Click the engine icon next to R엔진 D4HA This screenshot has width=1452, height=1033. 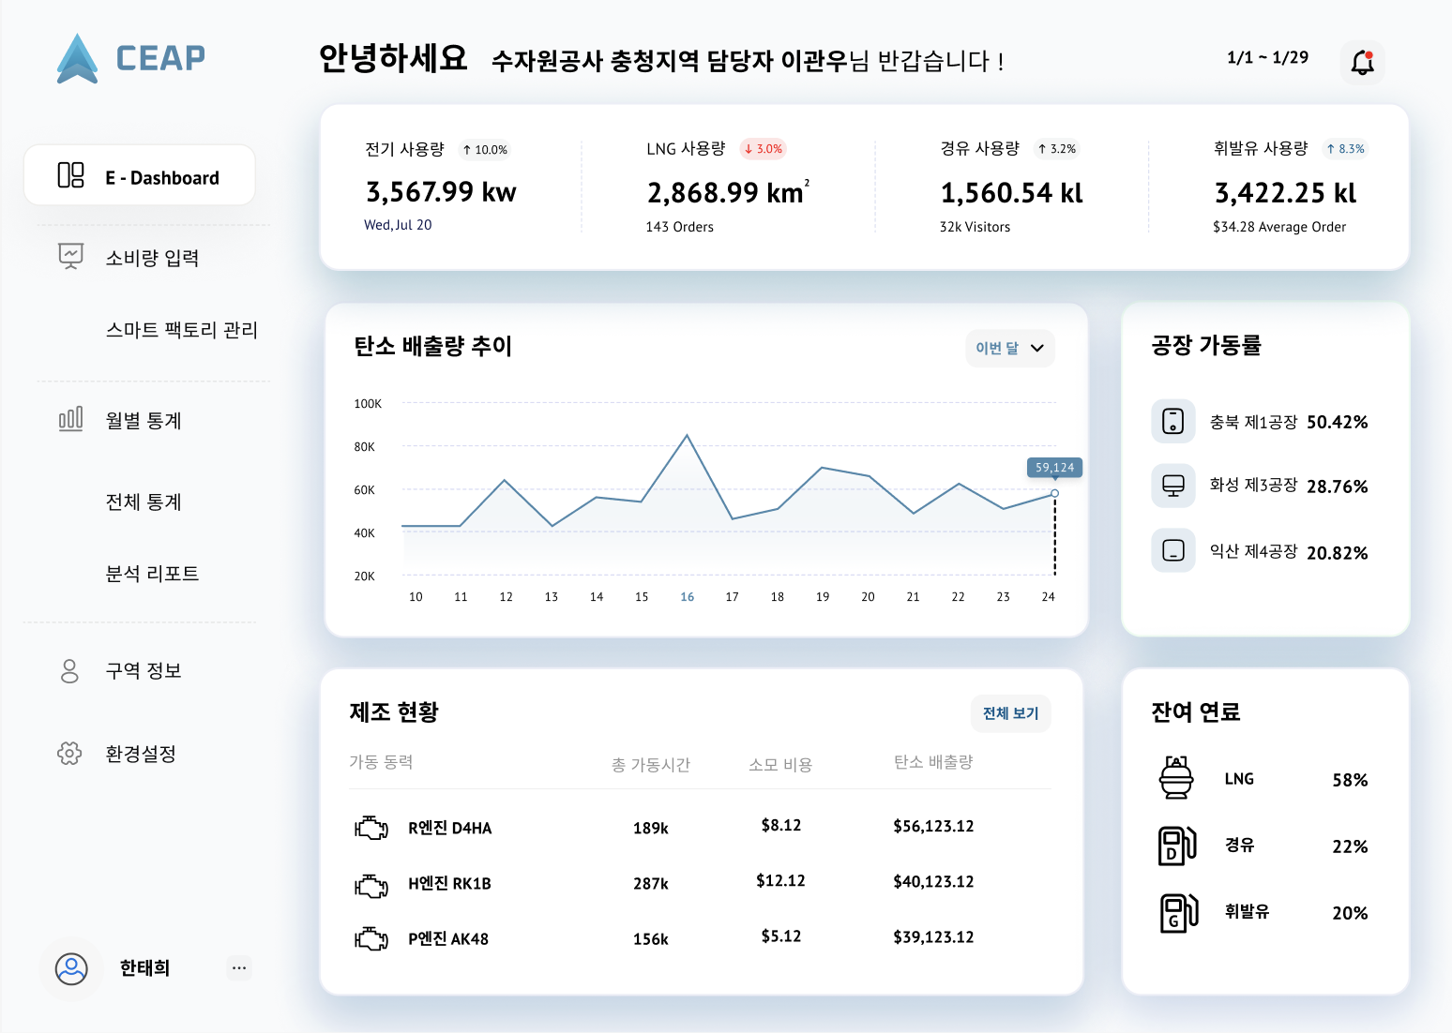click(x=371, y=828)
